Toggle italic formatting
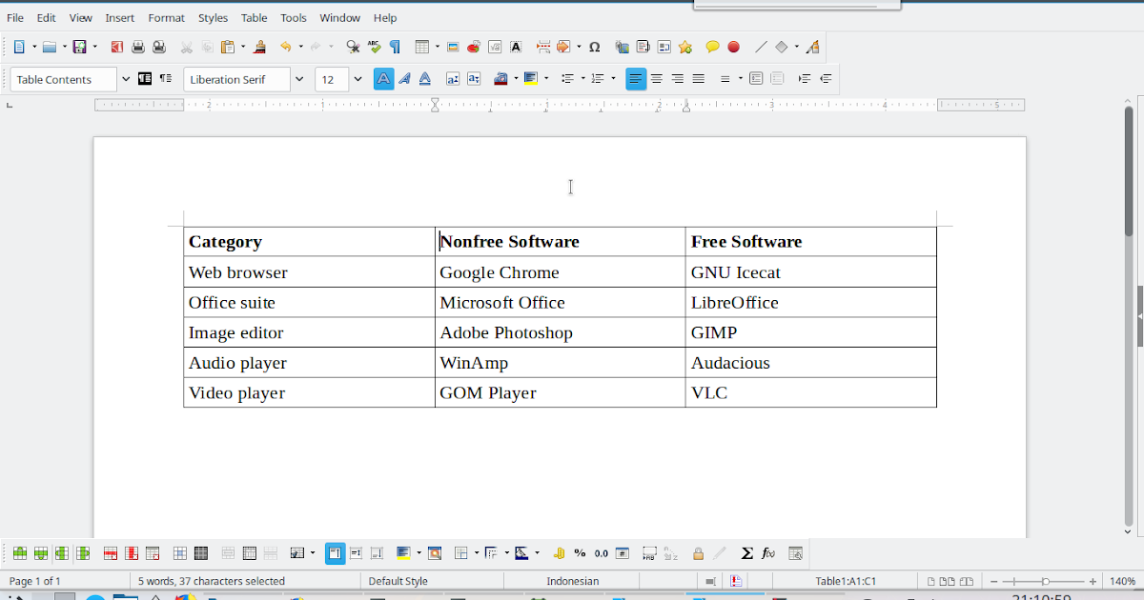This screenshot has height=600, width=1144. pos(403,79)
